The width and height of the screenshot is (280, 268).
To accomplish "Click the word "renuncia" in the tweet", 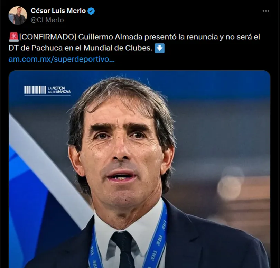I will pos(202,37).
